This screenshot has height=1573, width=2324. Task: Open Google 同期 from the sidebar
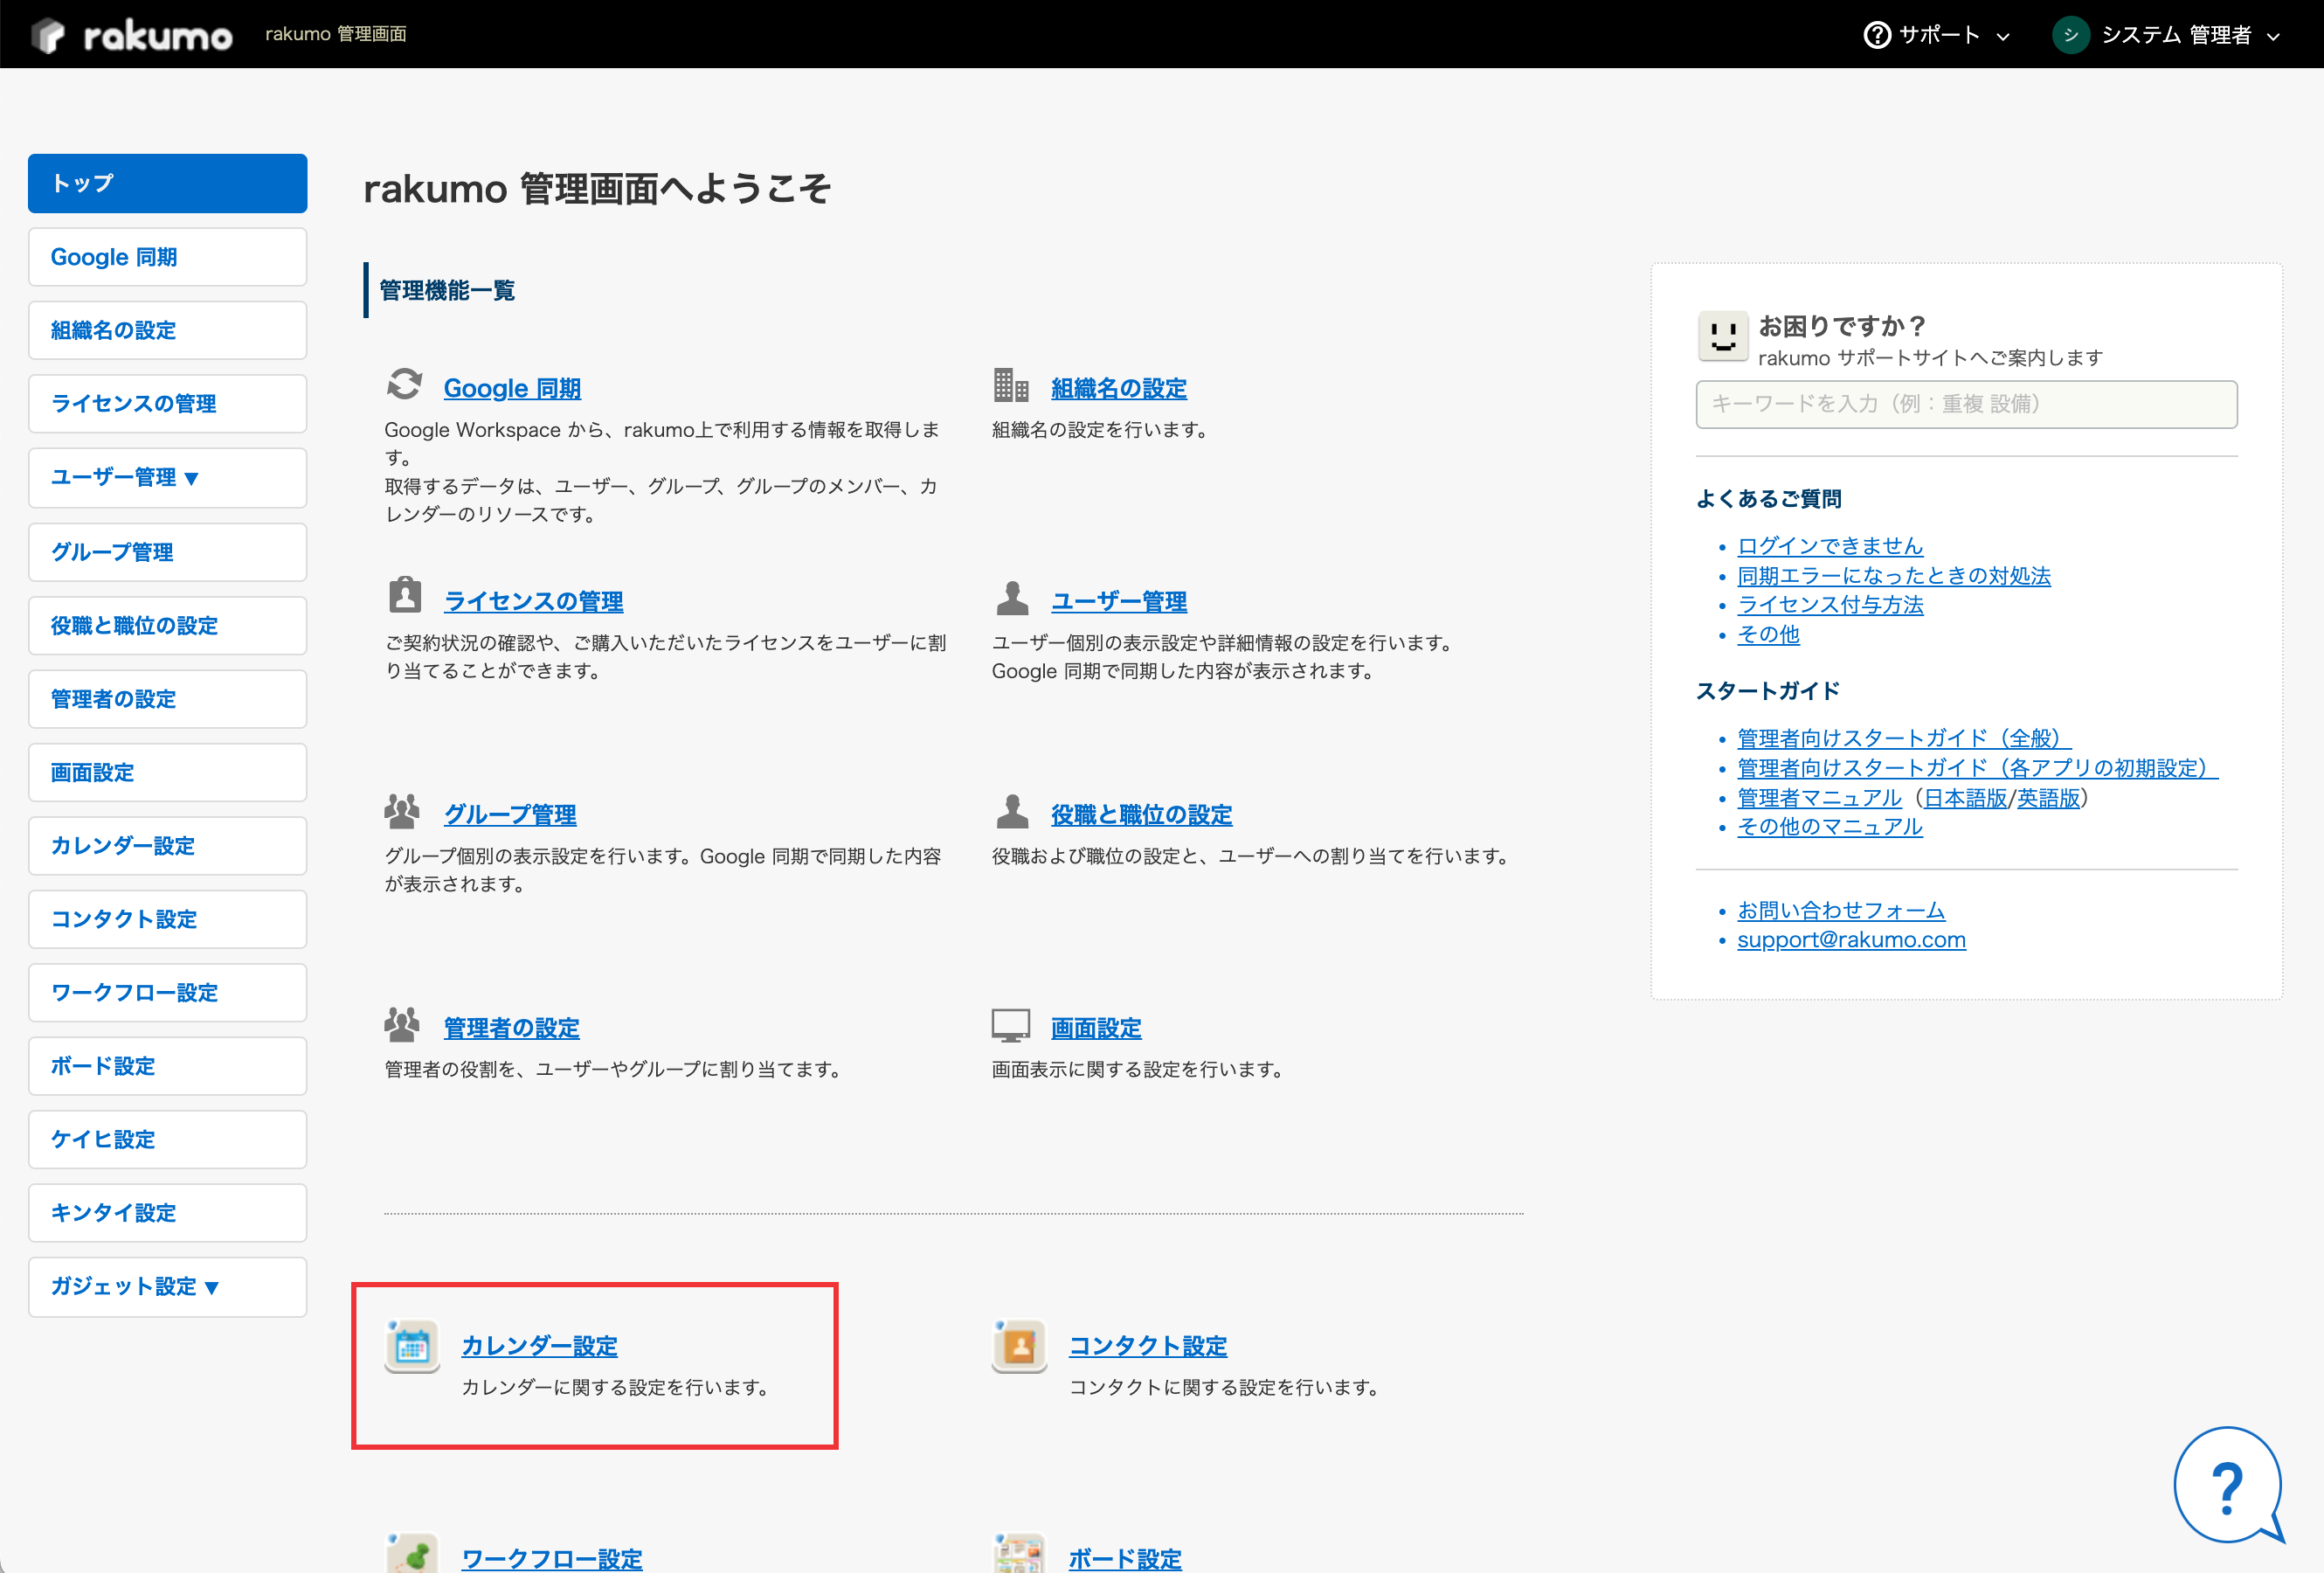(167, 257)
